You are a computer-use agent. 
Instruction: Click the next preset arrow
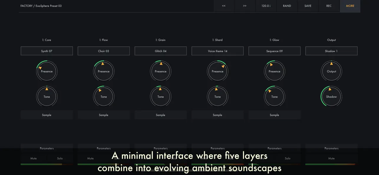pyautogui.click(x=245, y=6)
